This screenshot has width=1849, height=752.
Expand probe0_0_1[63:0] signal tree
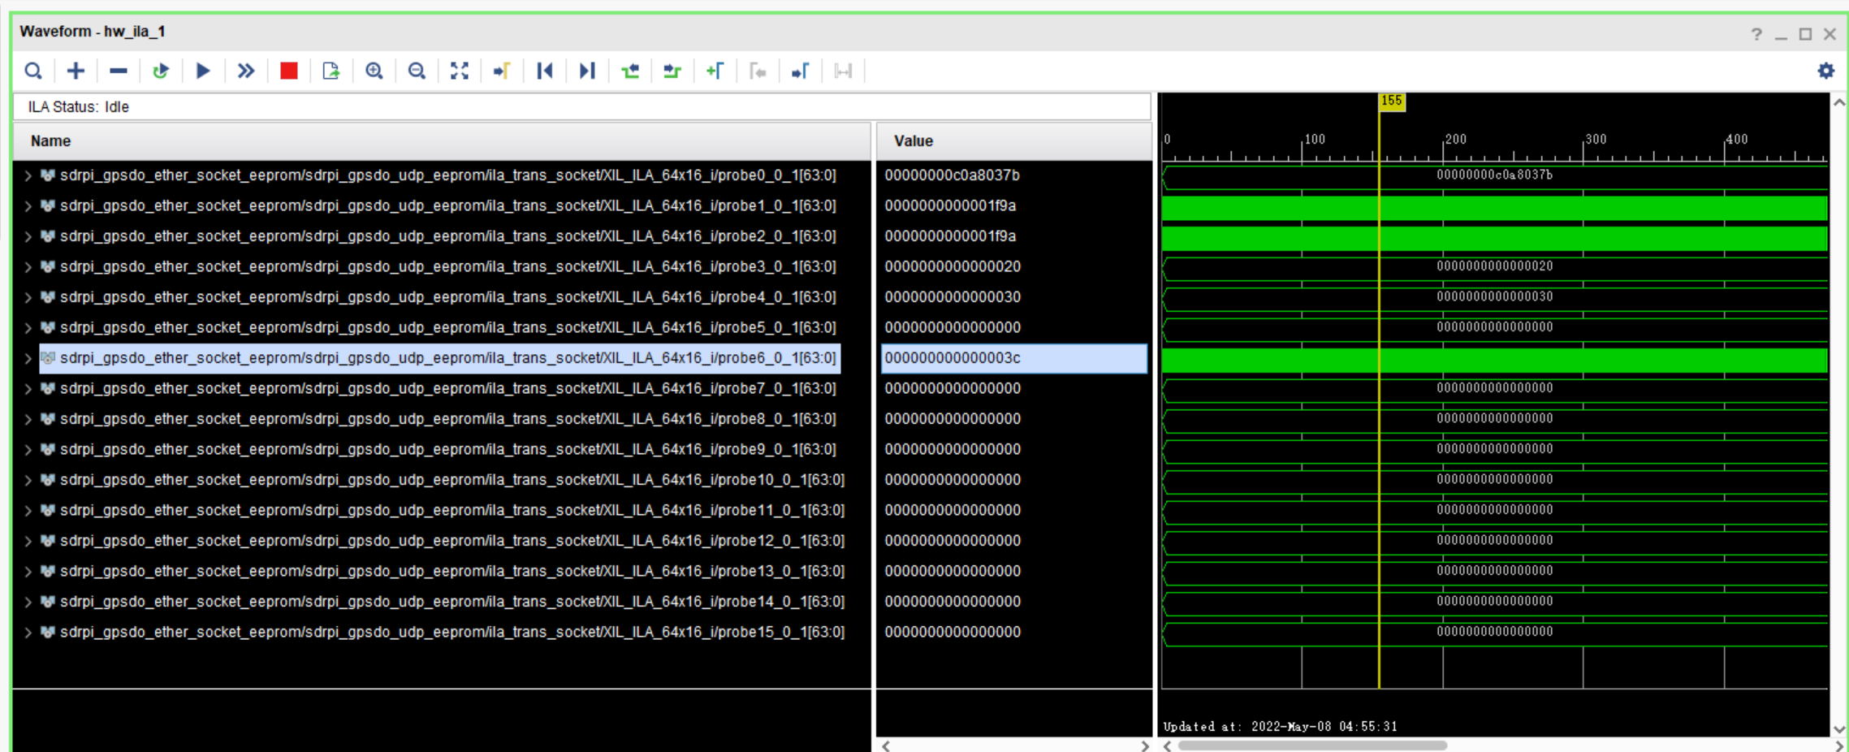click(27, 175)
